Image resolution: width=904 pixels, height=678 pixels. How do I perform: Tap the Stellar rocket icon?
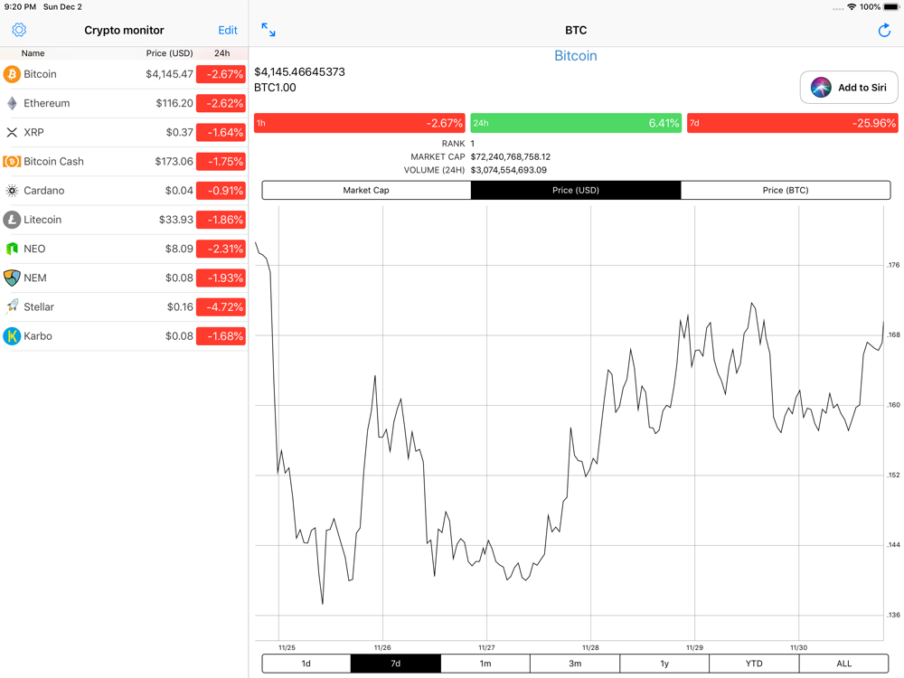click(x=12, y=306)
